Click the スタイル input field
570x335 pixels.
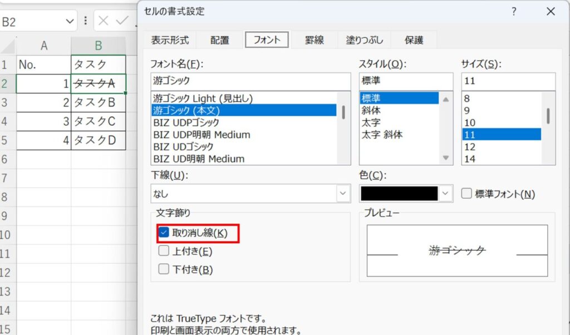406,81
